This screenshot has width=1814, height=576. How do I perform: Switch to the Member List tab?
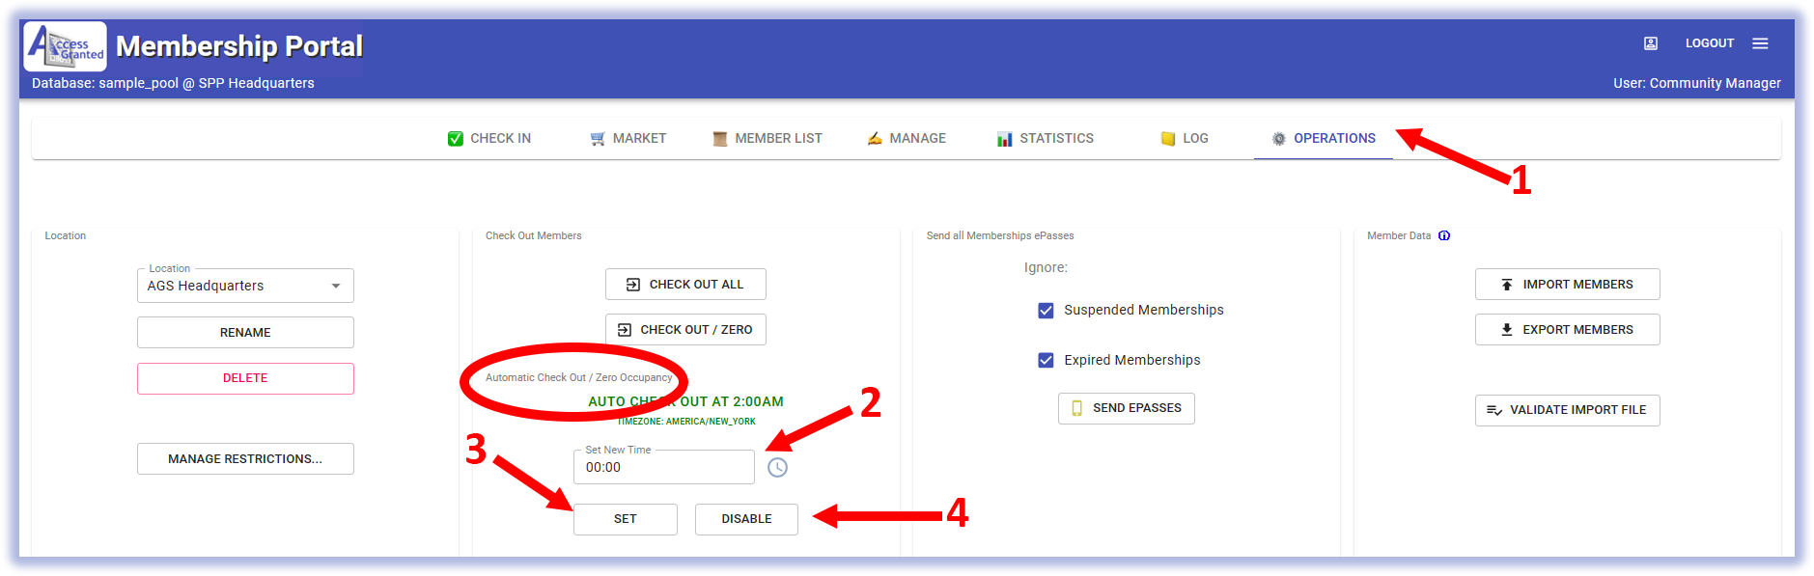(767, 139)
